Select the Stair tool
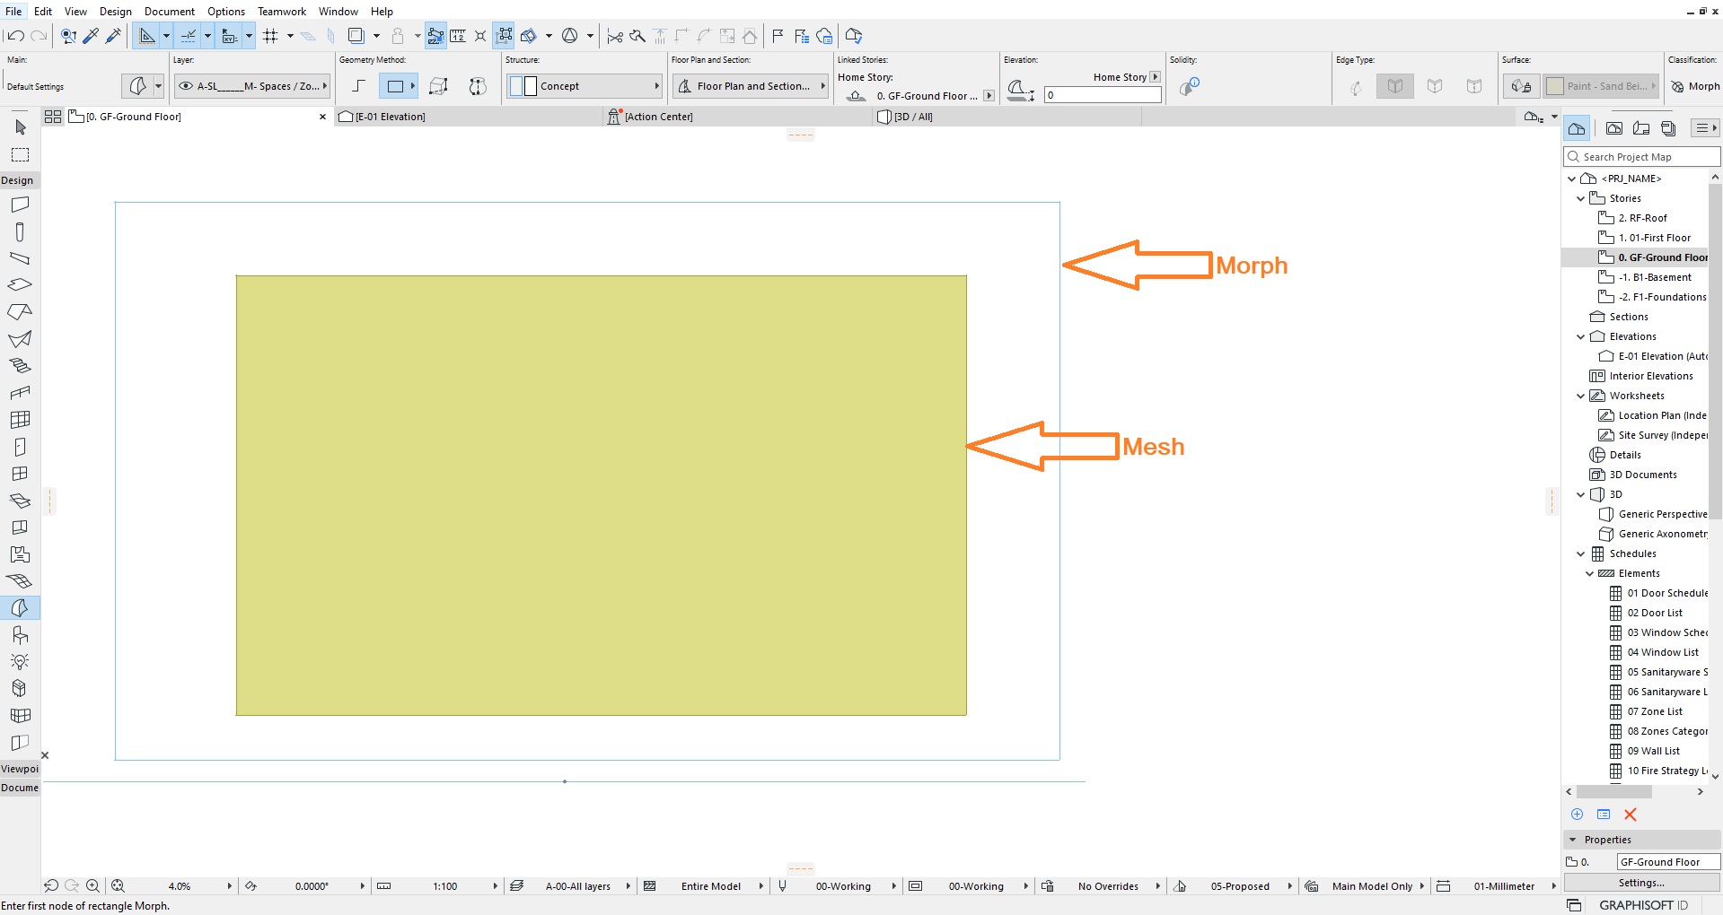This screenshot has height=915, width=1723. coord(20,366)
